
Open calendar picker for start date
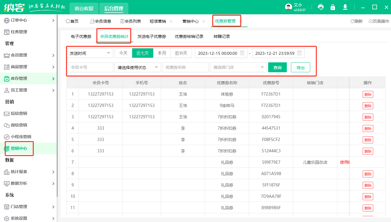[242, 53]
